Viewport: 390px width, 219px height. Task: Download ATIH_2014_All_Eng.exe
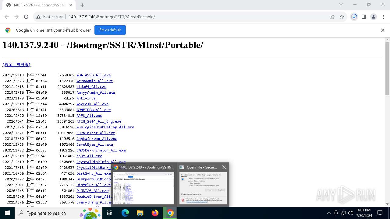[99, 121]
